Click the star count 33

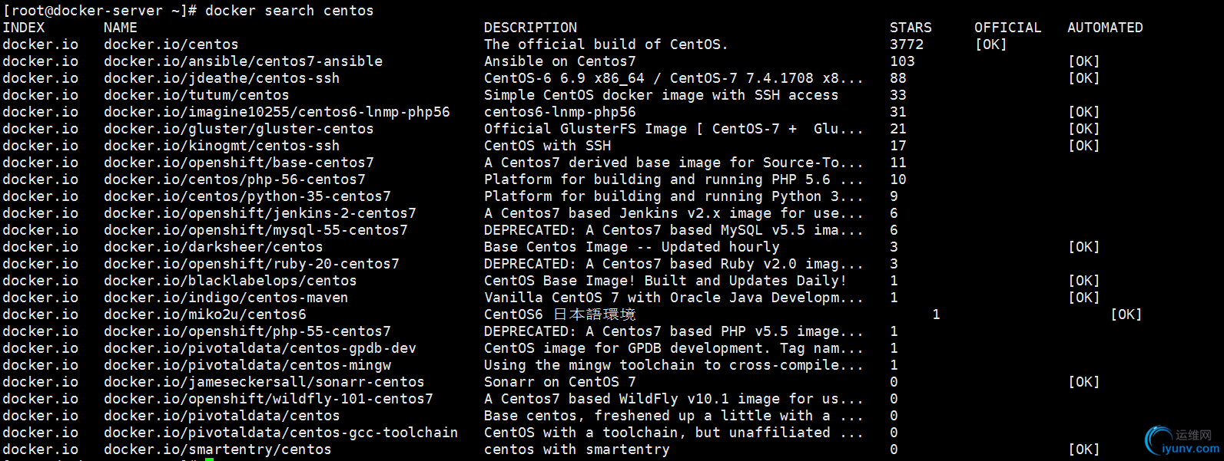tap(898, 95)
